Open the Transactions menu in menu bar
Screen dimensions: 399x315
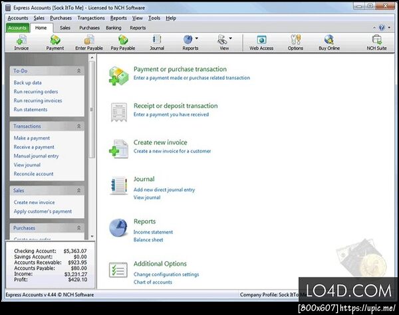pos(91,18)
